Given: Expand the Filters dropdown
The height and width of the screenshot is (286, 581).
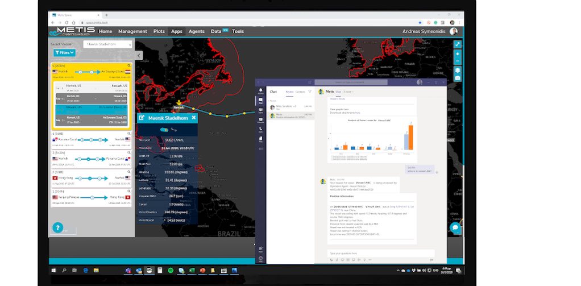Looking at the screenshot, I should click(64, 53).
